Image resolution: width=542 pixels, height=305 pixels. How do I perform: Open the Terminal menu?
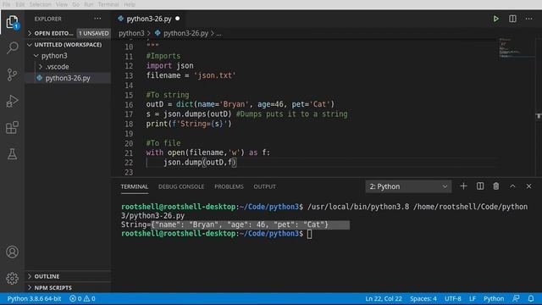[108, 4]
